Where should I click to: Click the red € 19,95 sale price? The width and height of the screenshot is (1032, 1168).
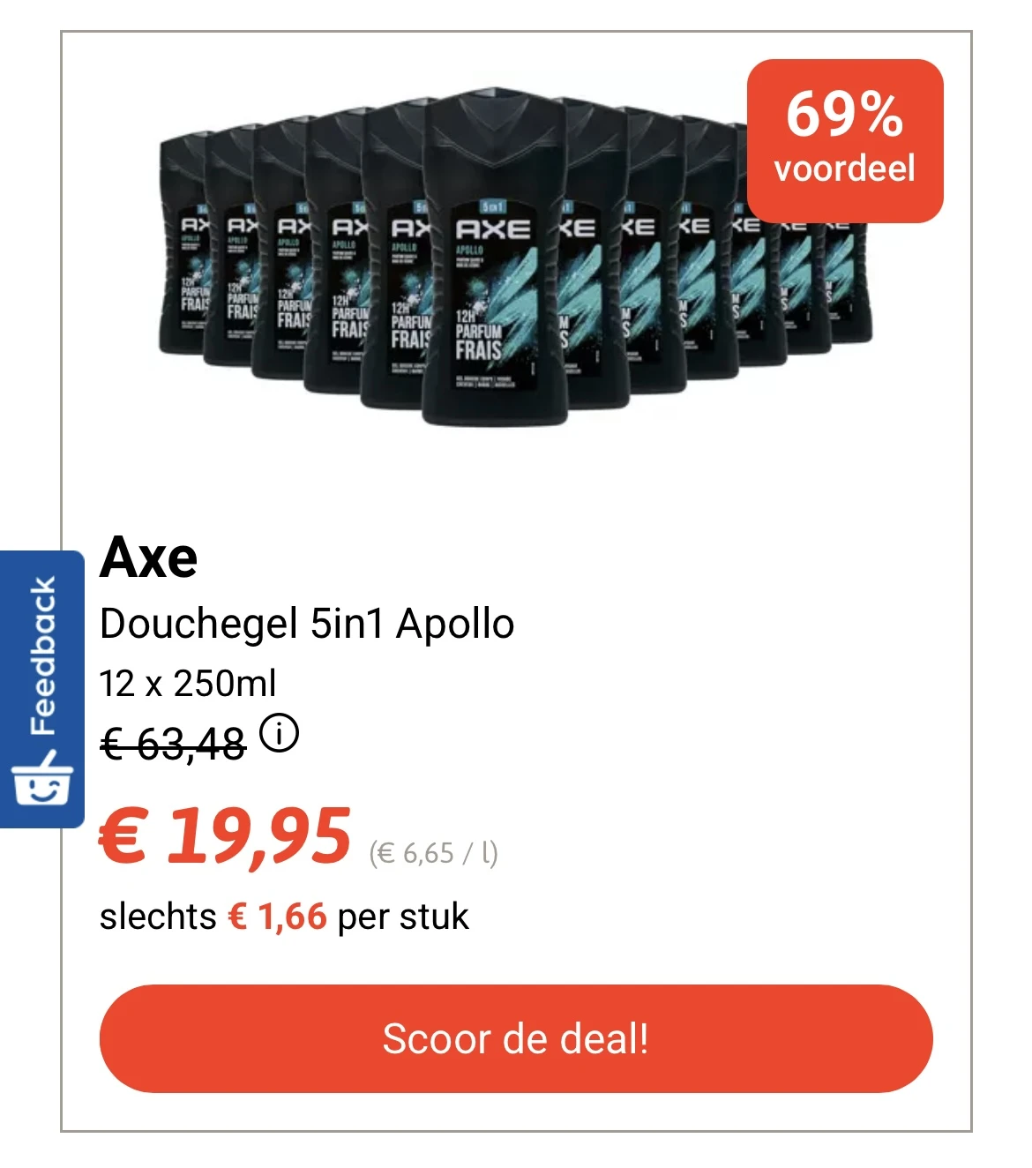226,836
